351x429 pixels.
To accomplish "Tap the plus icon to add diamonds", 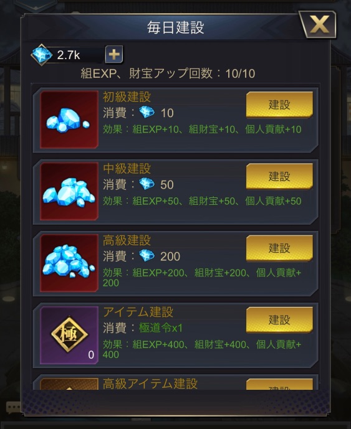I will [x=114, y=54].
